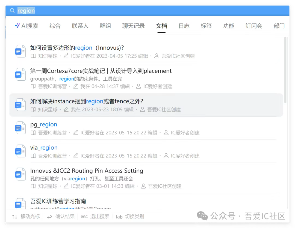Click 我在 2023-05-23 18:09 编辑 text
The width and height of the screenshot is (295, 228).
coord(102,110)
